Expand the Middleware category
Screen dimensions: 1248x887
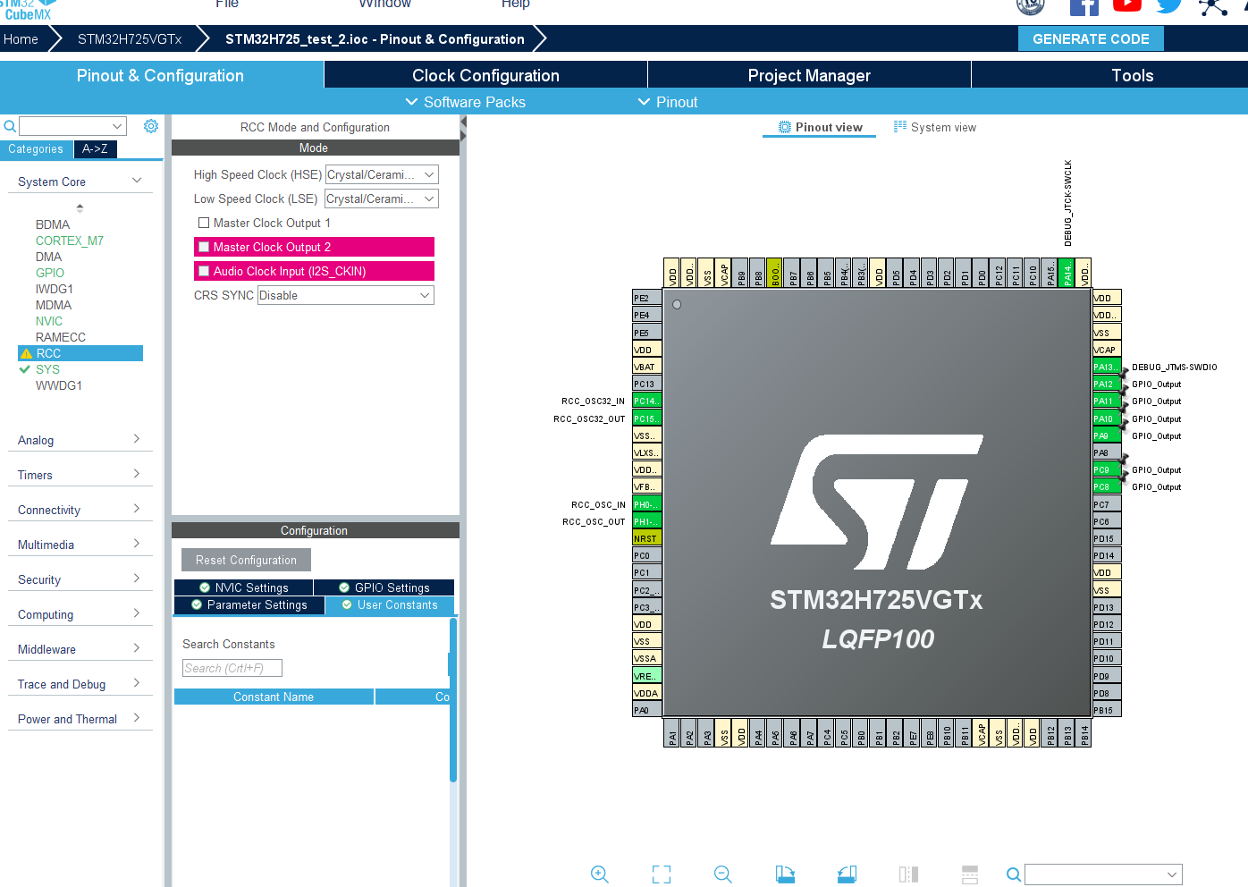coord(80,649)
